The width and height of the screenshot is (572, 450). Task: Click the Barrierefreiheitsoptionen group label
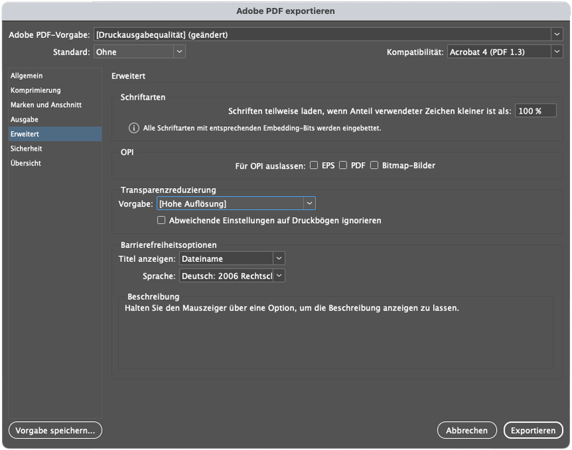[x=168, y=245]
